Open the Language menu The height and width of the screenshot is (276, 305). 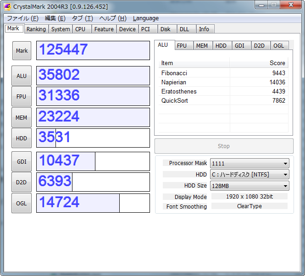coord(145,18)
